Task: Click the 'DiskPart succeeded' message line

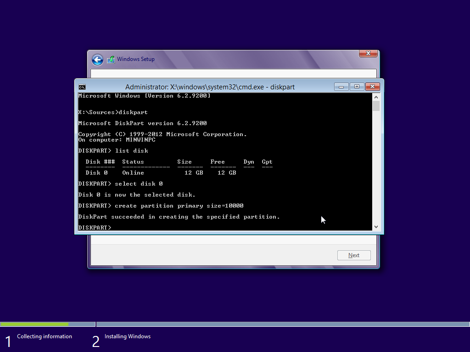Action: (179, 217)
